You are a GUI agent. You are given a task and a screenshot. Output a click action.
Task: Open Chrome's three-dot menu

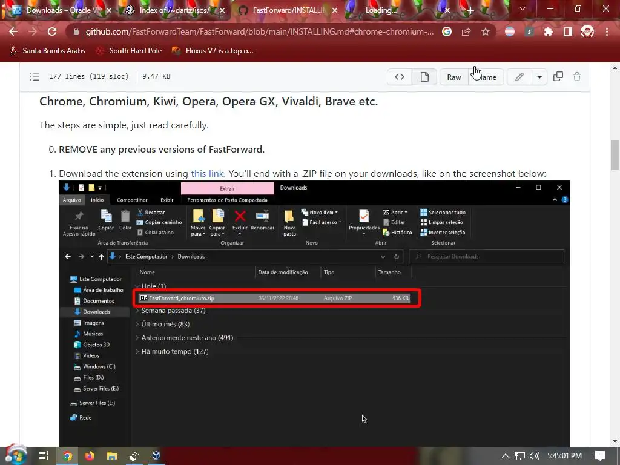607,31
